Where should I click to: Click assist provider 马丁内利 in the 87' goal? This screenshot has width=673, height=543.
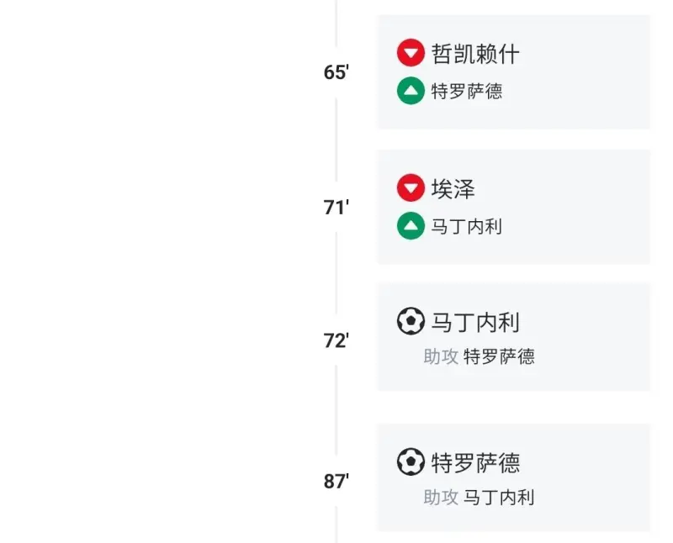[499, 497]
